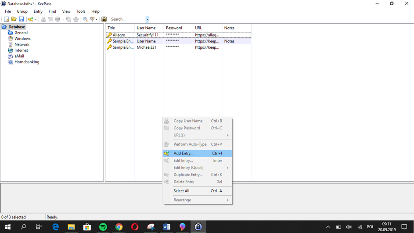Open Task View from the taskbar

39,227
